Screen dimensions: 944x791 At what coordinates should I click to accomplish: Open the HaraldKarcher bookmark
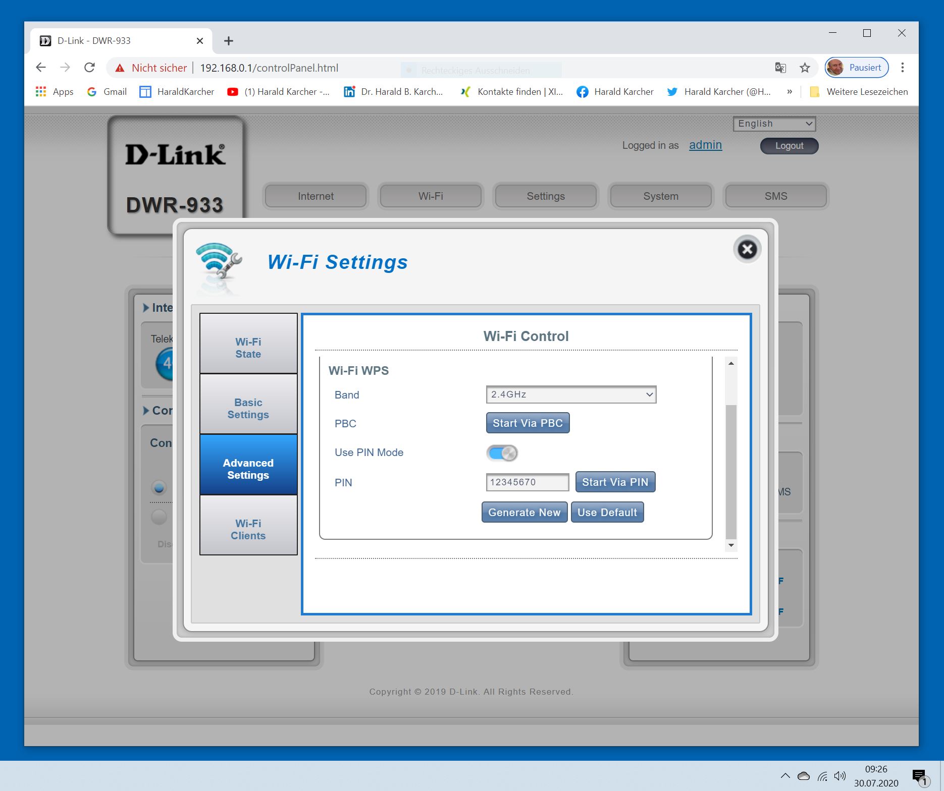(x=177, y=92)
